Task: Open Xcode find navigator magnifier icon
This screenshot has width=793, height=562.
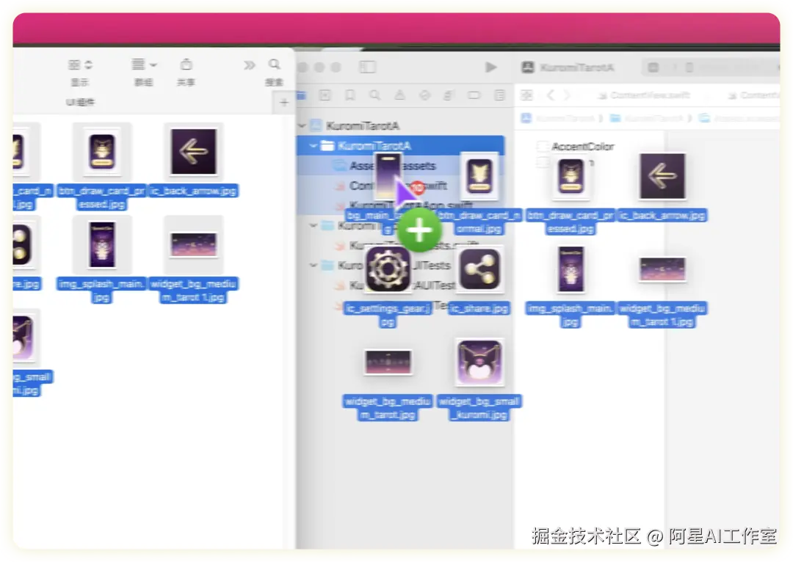Action: coord(374,95)
